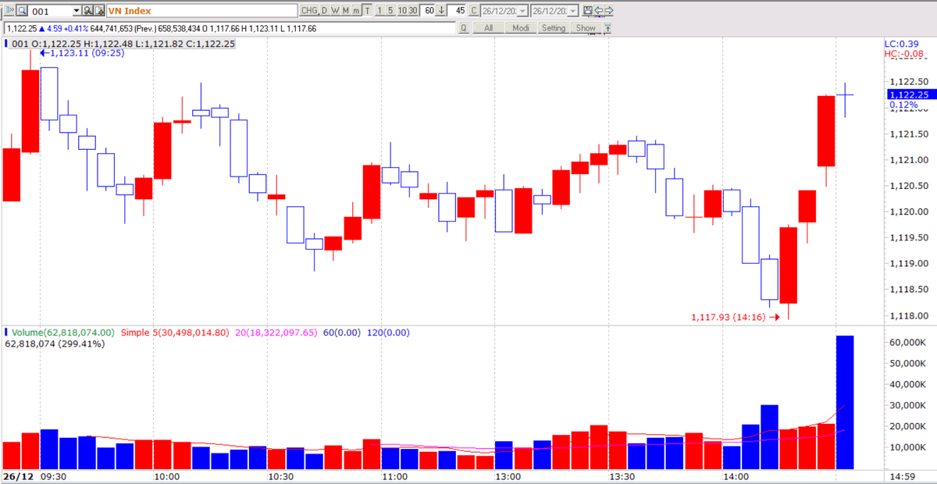Click the Volume(62,818,074.00) legend label

click(x=63, y=333)
